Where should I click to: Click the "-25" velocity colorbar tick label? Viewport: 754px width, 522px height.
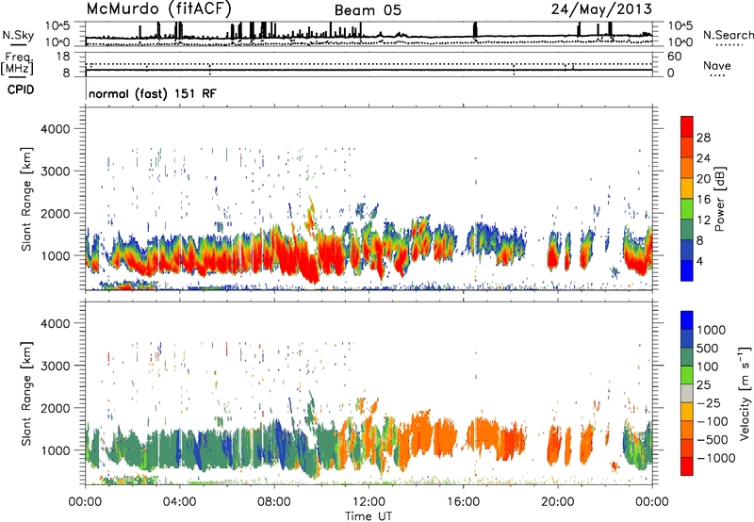pyautogui.click(x=709, y=402)
